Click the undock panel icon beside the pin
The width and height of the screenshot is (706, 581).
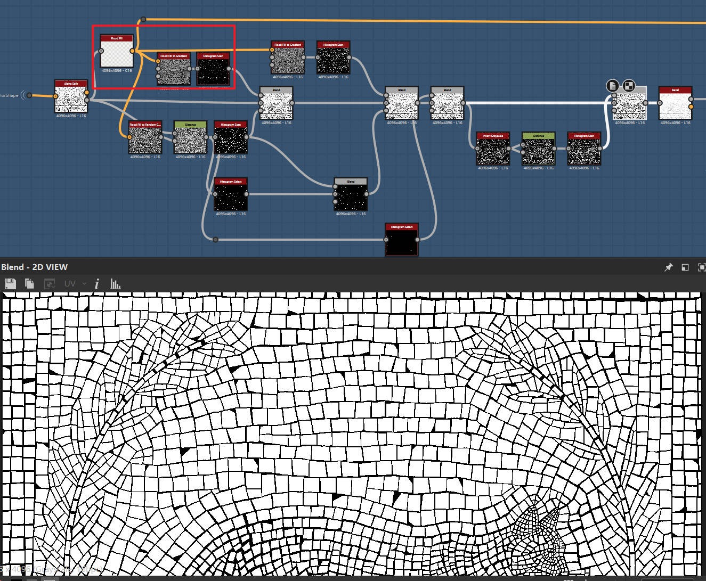685,267
